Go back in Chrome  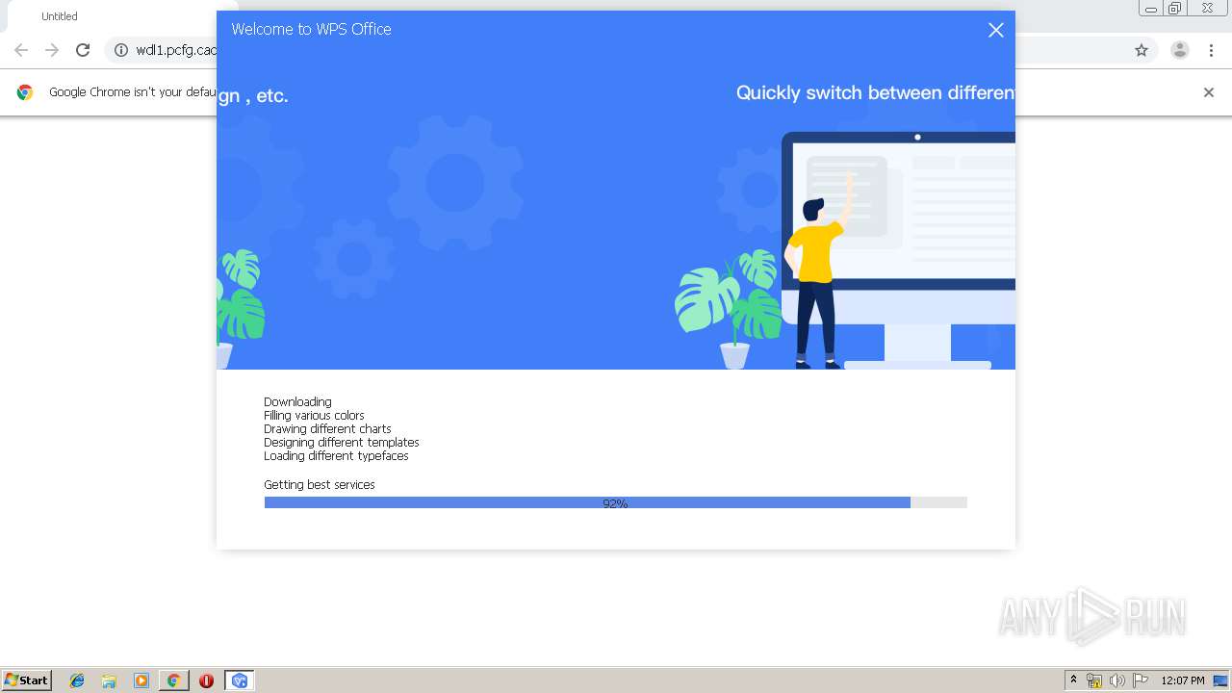click(x=21, y=50)
